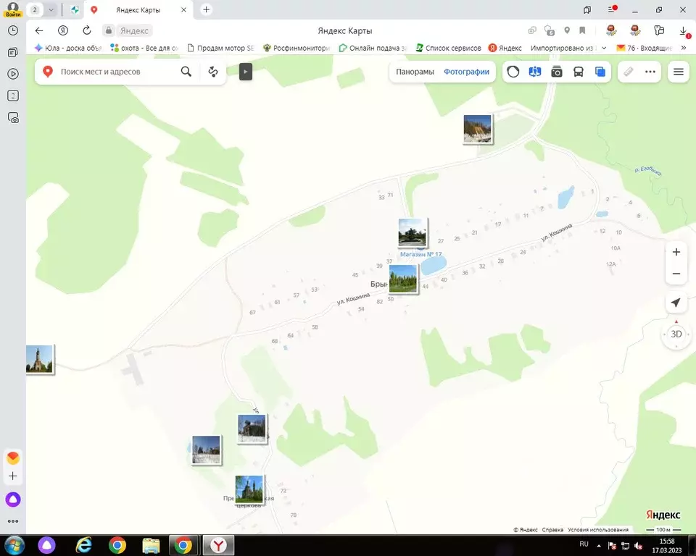Open the Юла bookmark
Image resolution: width=696 pixels, height=556 pixels.
pos(69,48)
